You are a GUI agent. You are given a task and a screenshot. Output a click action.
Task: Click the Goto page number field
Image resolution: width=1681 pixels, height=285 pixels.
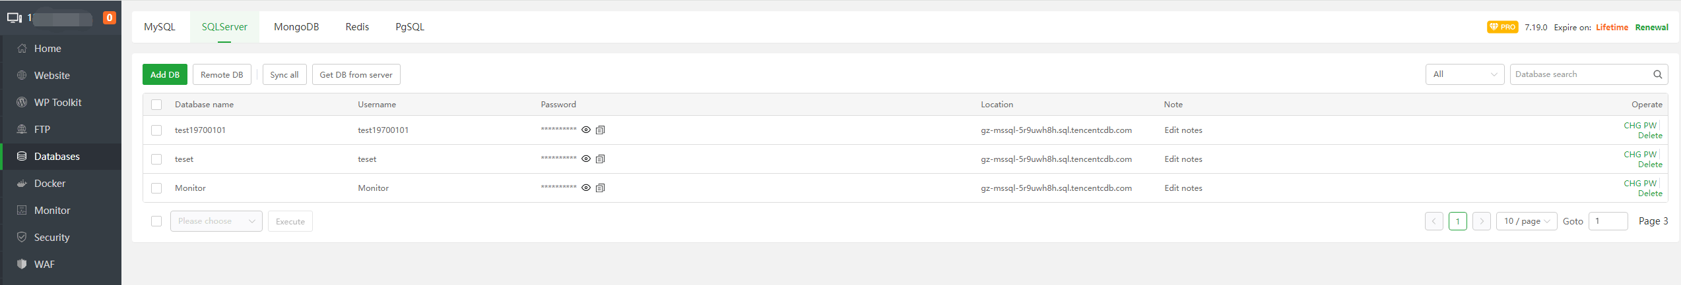1608,221
